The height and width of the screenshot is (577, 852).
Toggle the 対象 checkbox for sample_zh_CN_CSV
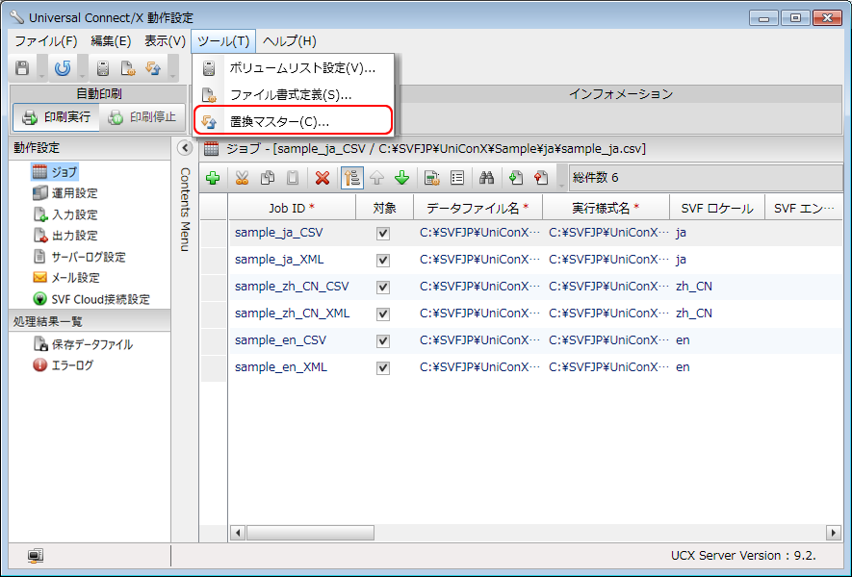pyautogui.click(x=383, y=288)
